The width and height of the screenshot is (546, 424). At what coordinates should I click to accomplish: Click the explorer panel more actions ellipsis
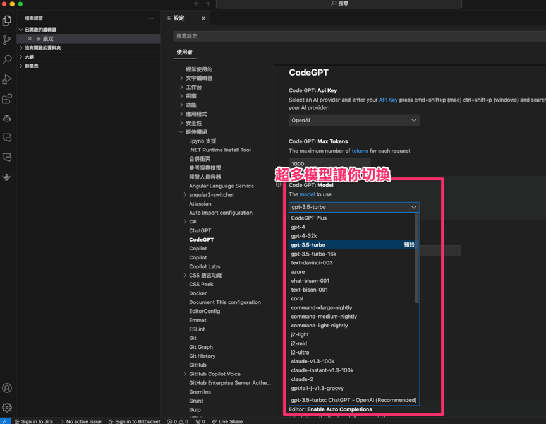click(150, 18)
